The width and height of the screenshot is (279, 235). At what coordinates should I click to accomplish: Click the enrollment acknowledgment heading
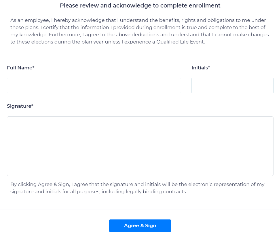[140, 5]
